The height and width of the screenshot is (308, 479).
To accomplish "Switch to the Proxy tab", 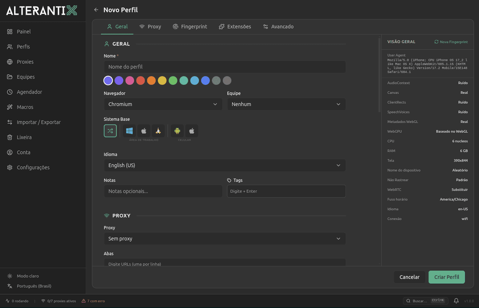I will [150, 27].
